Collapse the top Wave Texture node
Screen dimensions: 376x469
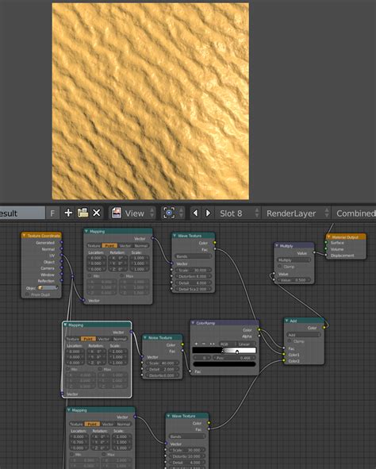175,236
